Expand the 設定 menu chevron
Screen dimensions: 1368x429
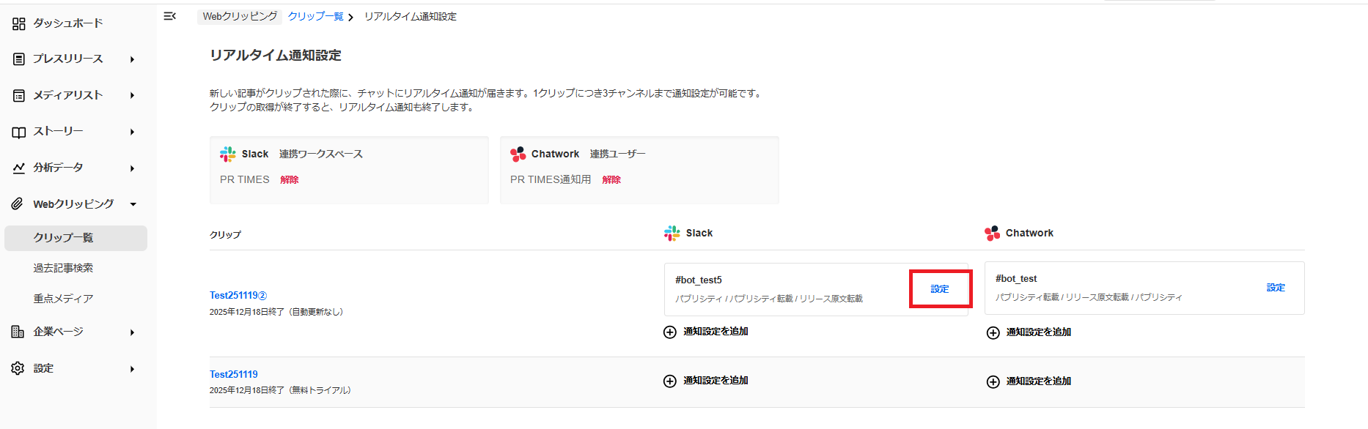coord(133,368)
